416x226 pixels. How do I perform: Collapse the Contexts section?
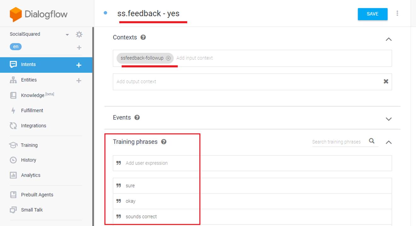(x=389, y=39)
